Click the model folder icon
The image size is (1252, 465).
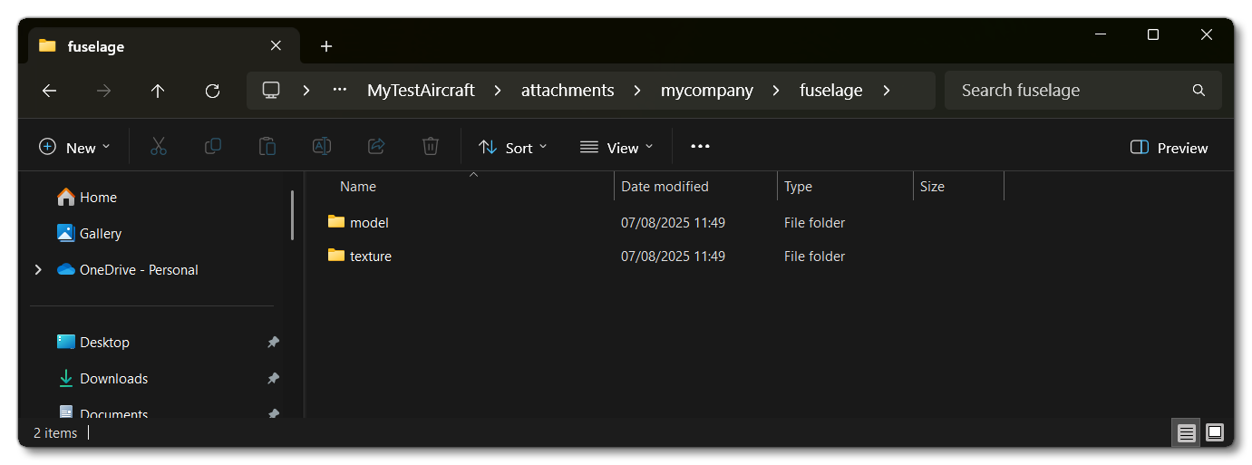click(336, 221)
